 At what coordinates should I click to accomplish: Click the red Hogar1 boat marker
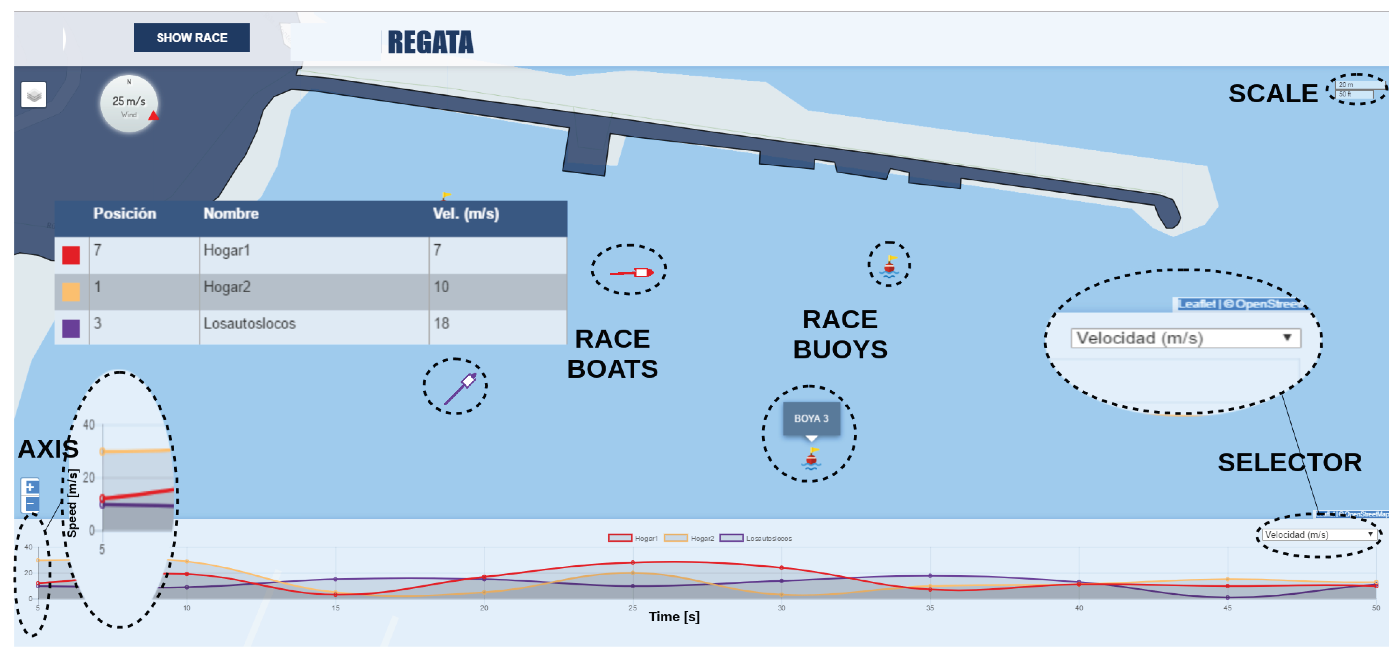tap(643, 272)
